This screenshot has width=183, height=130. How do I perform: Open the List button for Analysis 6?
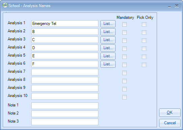(108, 64)
